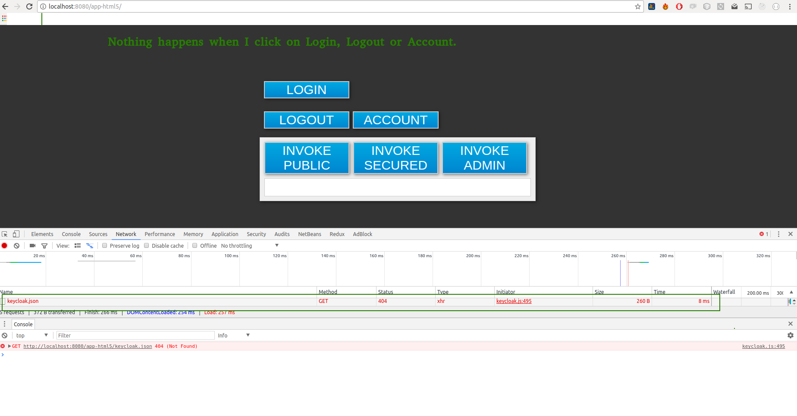797x416 pixels.
Task: Open the Performance tab
Action: [x=160, y=234]
